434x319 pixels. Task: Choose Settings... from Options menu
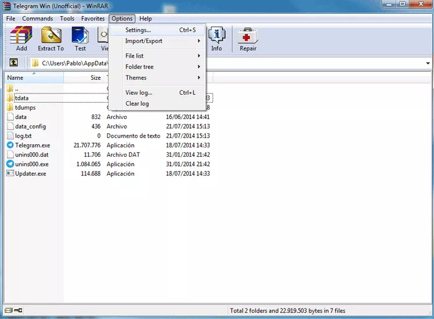(157, 30)
